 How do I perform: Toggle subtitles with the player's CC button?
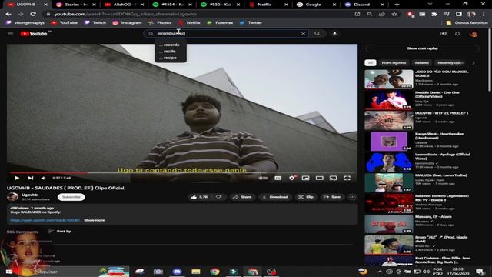pos(278,178)
